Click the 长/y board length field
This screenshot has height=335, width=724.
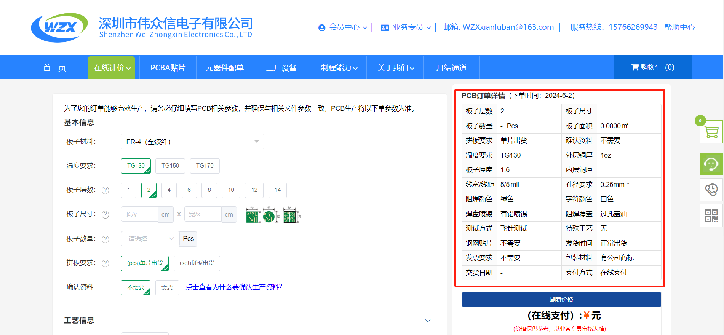coord(139,214)
